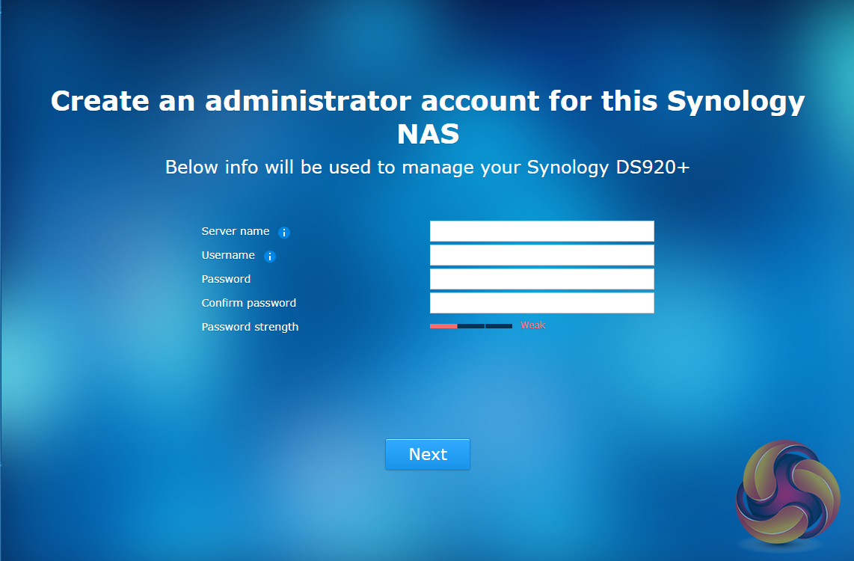854x561 pixels.
Task: Click the password strength meter bar
Action: pos(471,326)
